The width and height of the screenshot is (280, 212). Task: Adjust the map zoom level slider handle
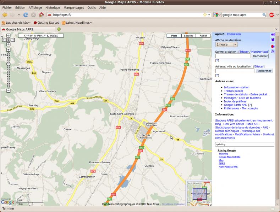pos(9,64)
